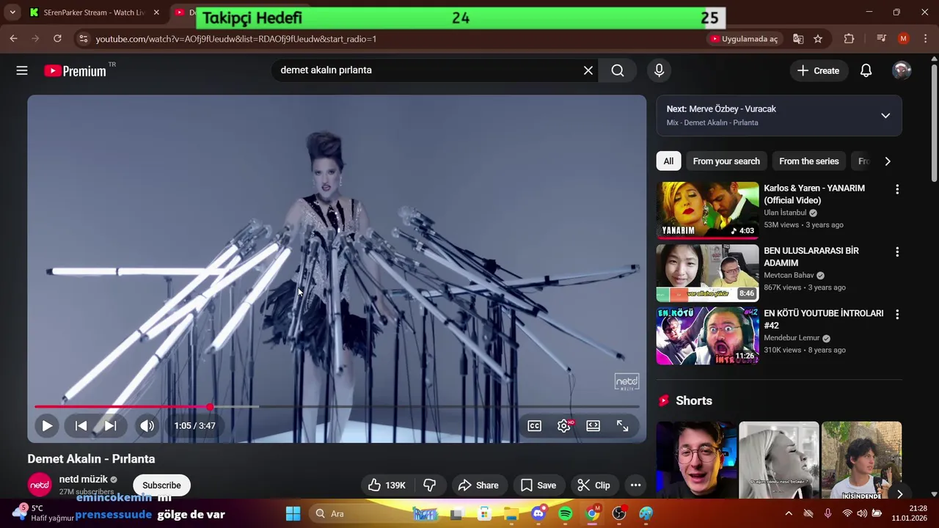Bookmark this page with the star
939x528 pixels.
point(818,39)
